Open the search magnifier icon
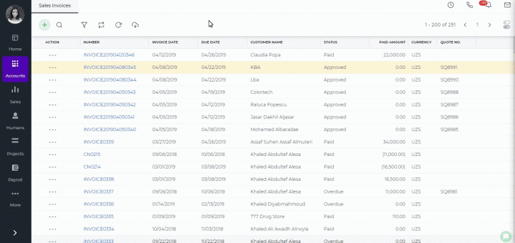The width and height of the screenshot is (515, 243). point(59,25)
